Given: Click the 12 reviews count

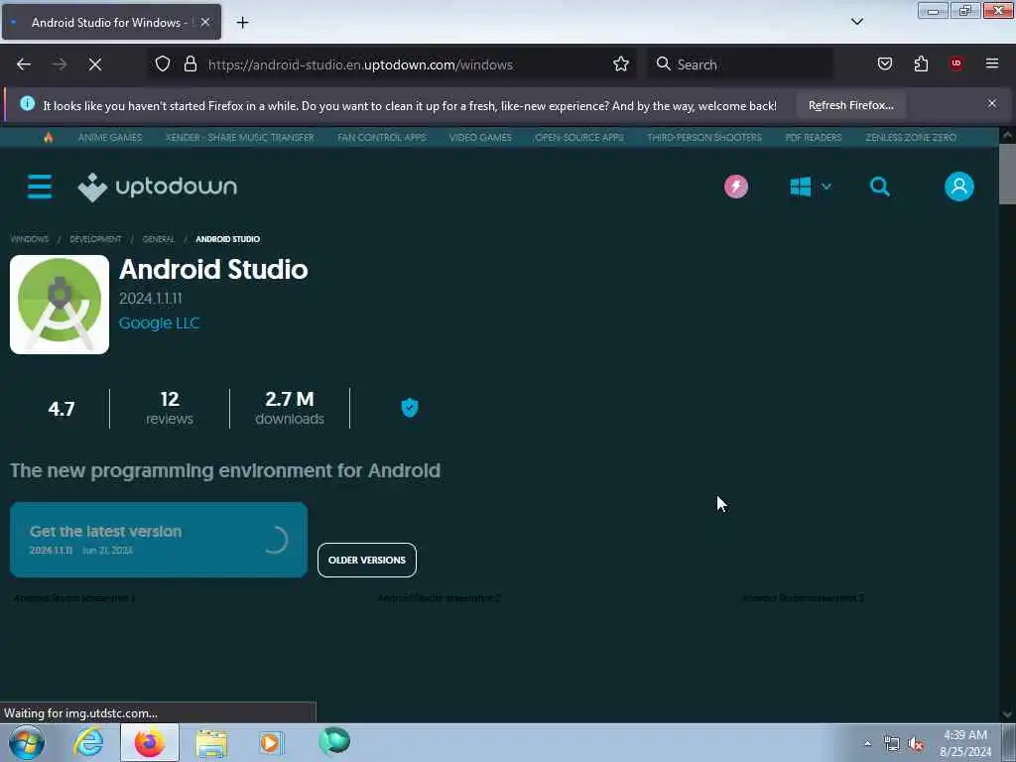Looking at the screenshot, I should [170, 408].
